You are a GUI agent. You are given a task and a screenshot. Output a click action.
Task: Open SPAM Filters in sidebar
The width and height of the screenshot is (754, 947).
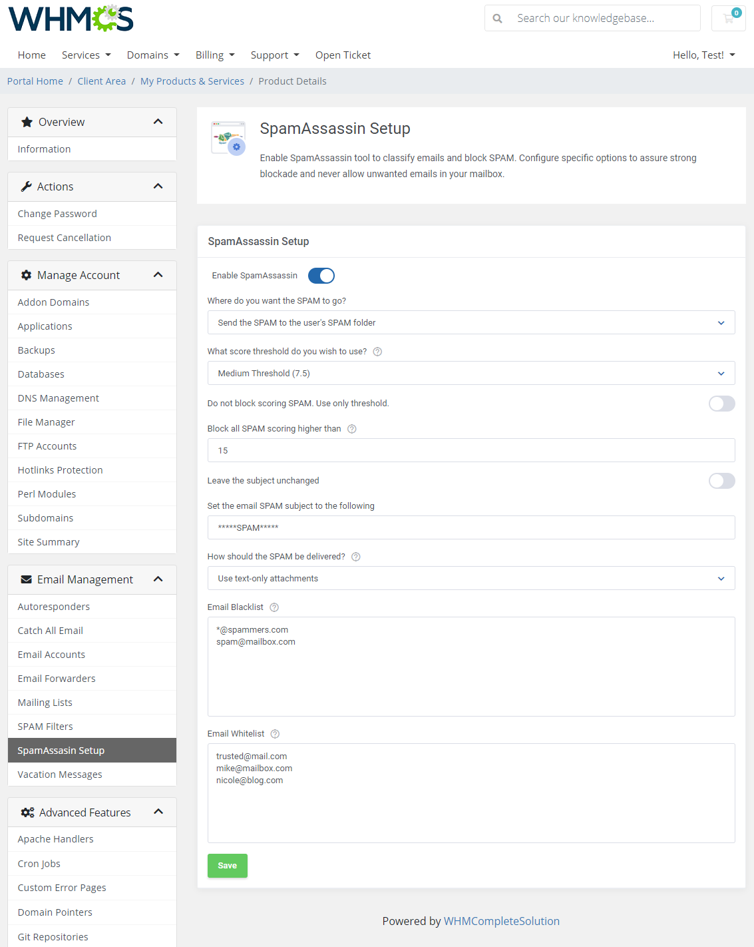(92, 727)
